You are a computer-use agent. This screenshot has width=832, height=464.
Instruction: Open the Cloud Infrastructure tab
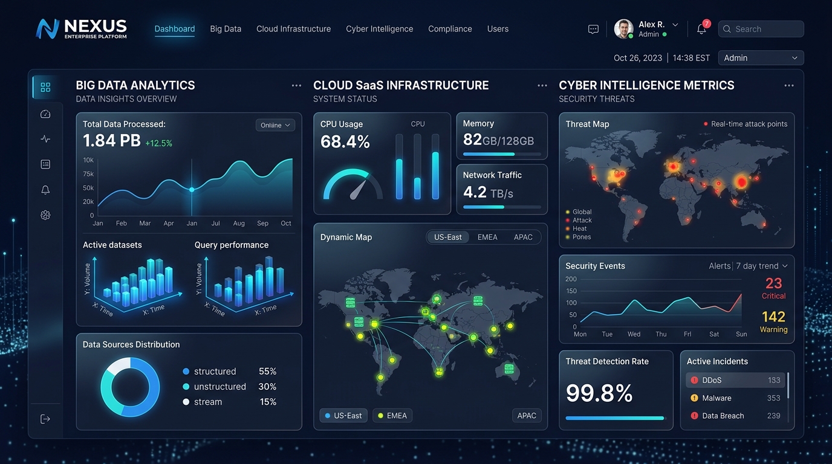pos(293,29)
